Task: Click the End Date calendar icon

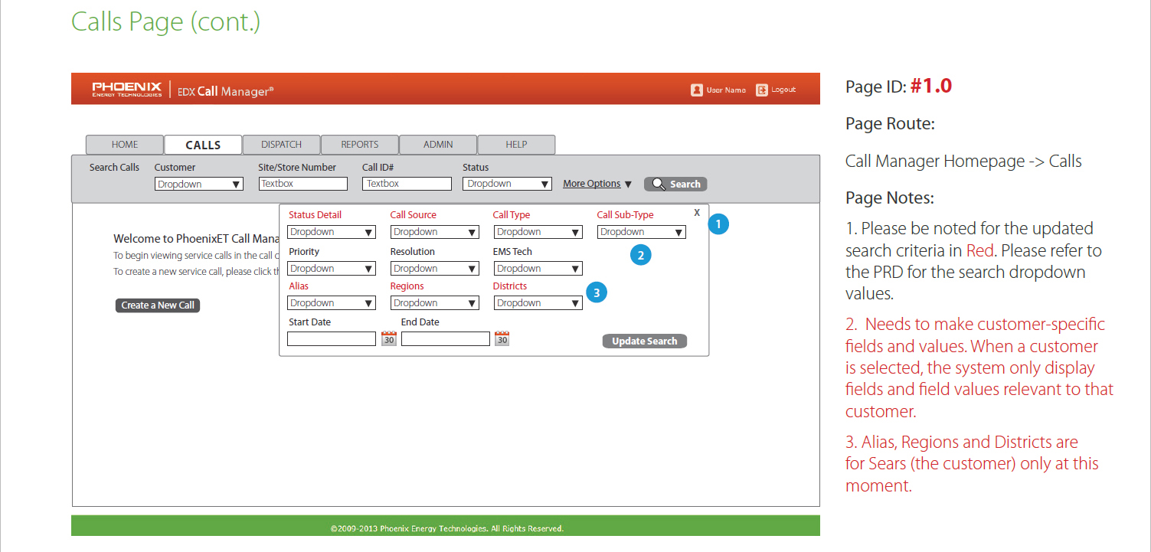Action: pos(502,338)
